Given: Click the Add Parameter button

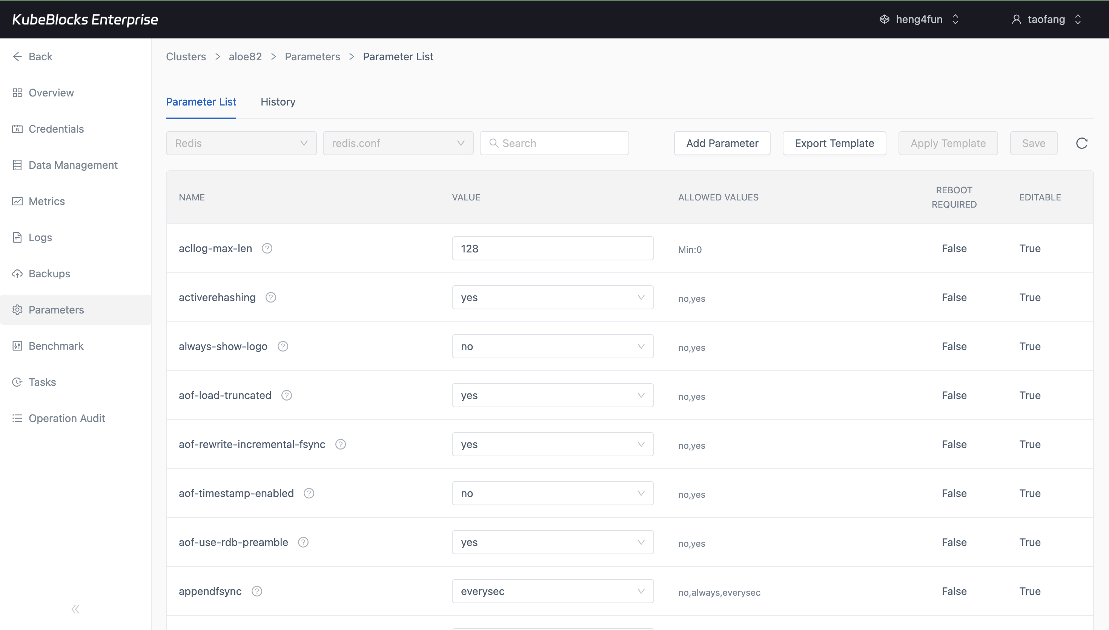Looking at the screenshot, I should 722,143.
